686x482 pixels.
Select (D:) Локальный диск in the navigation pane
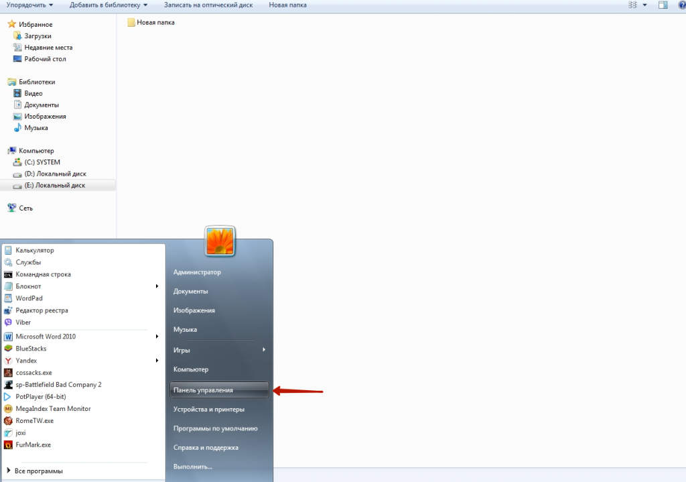pos(55,174)
